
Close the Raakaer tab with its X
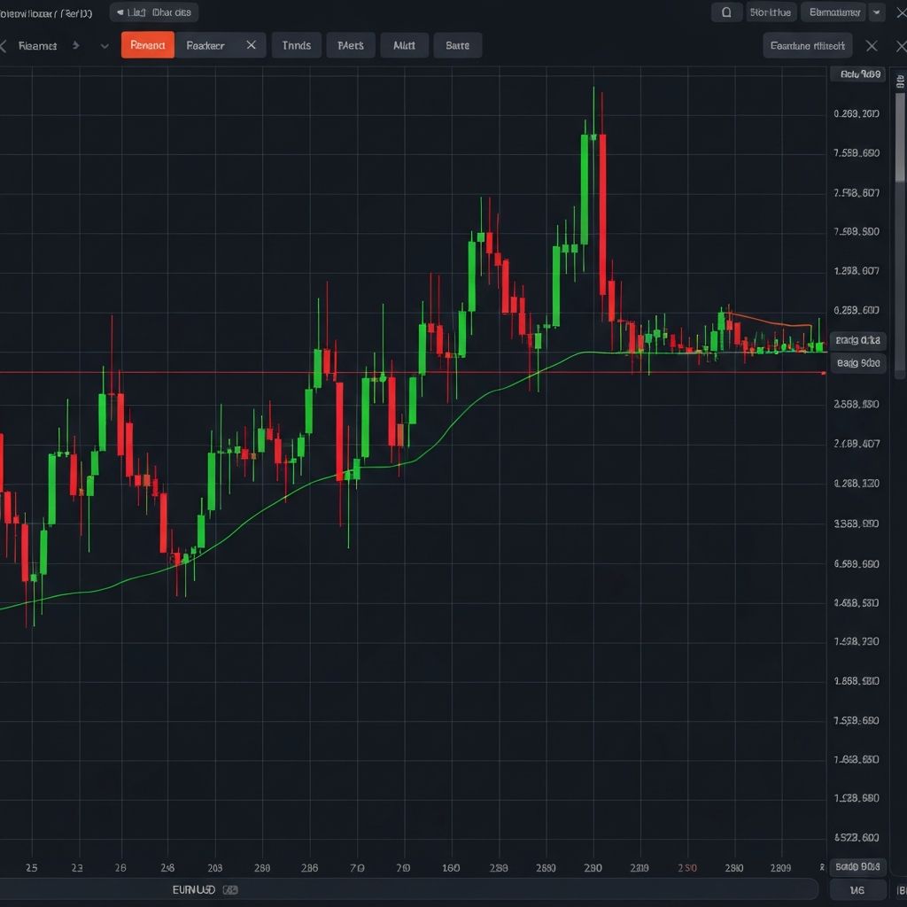click(251, 45)
